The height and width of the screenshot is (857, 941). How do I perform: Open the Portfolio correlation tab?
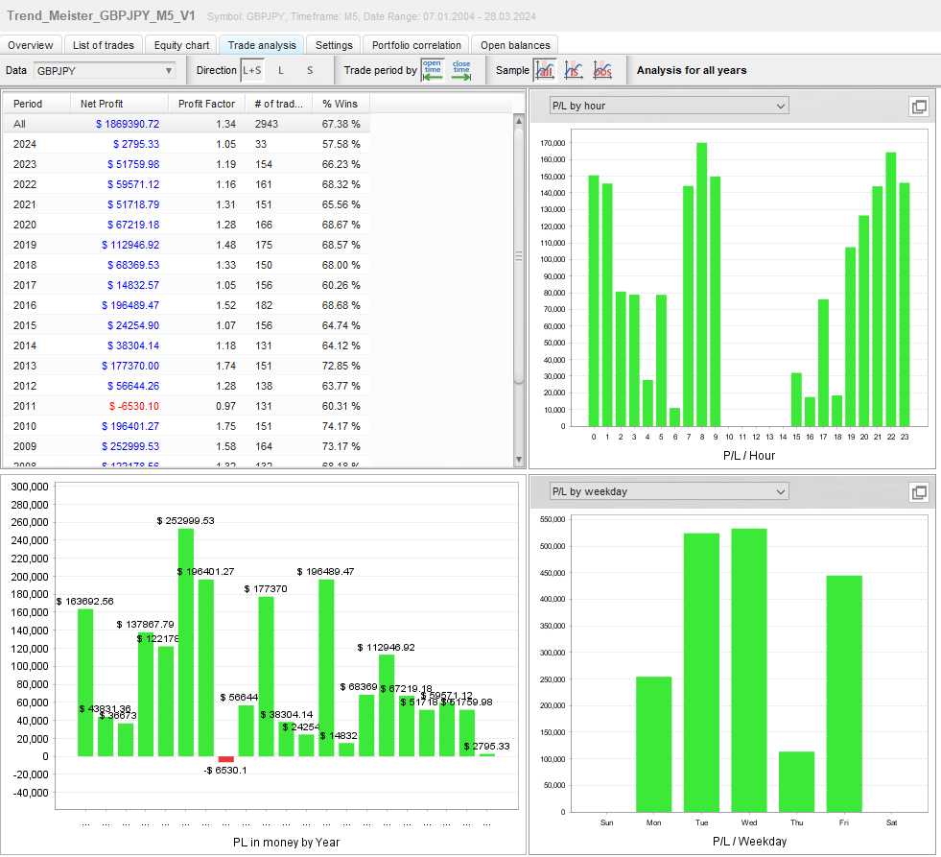click(416, 45)
